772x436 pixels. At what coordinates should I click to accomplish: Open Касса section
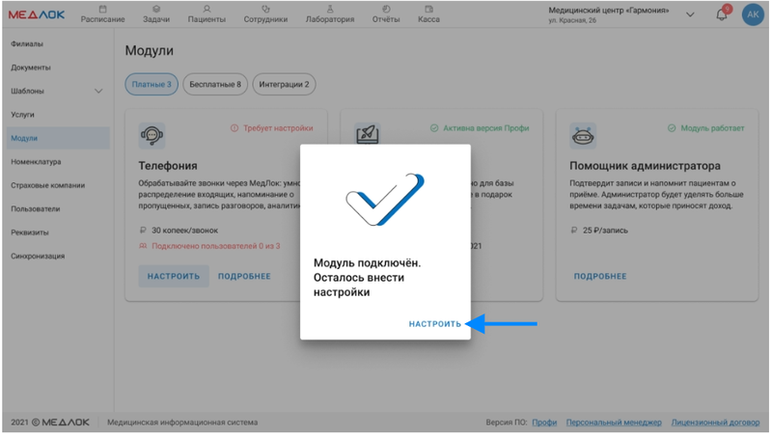pyautogui.click(x=428, y=14)
